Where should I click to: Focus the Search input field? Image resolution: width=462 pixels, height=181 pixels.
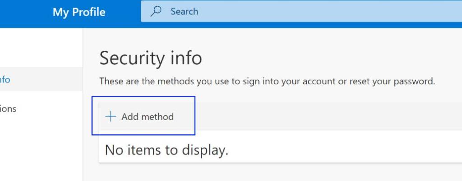point(301,11)
